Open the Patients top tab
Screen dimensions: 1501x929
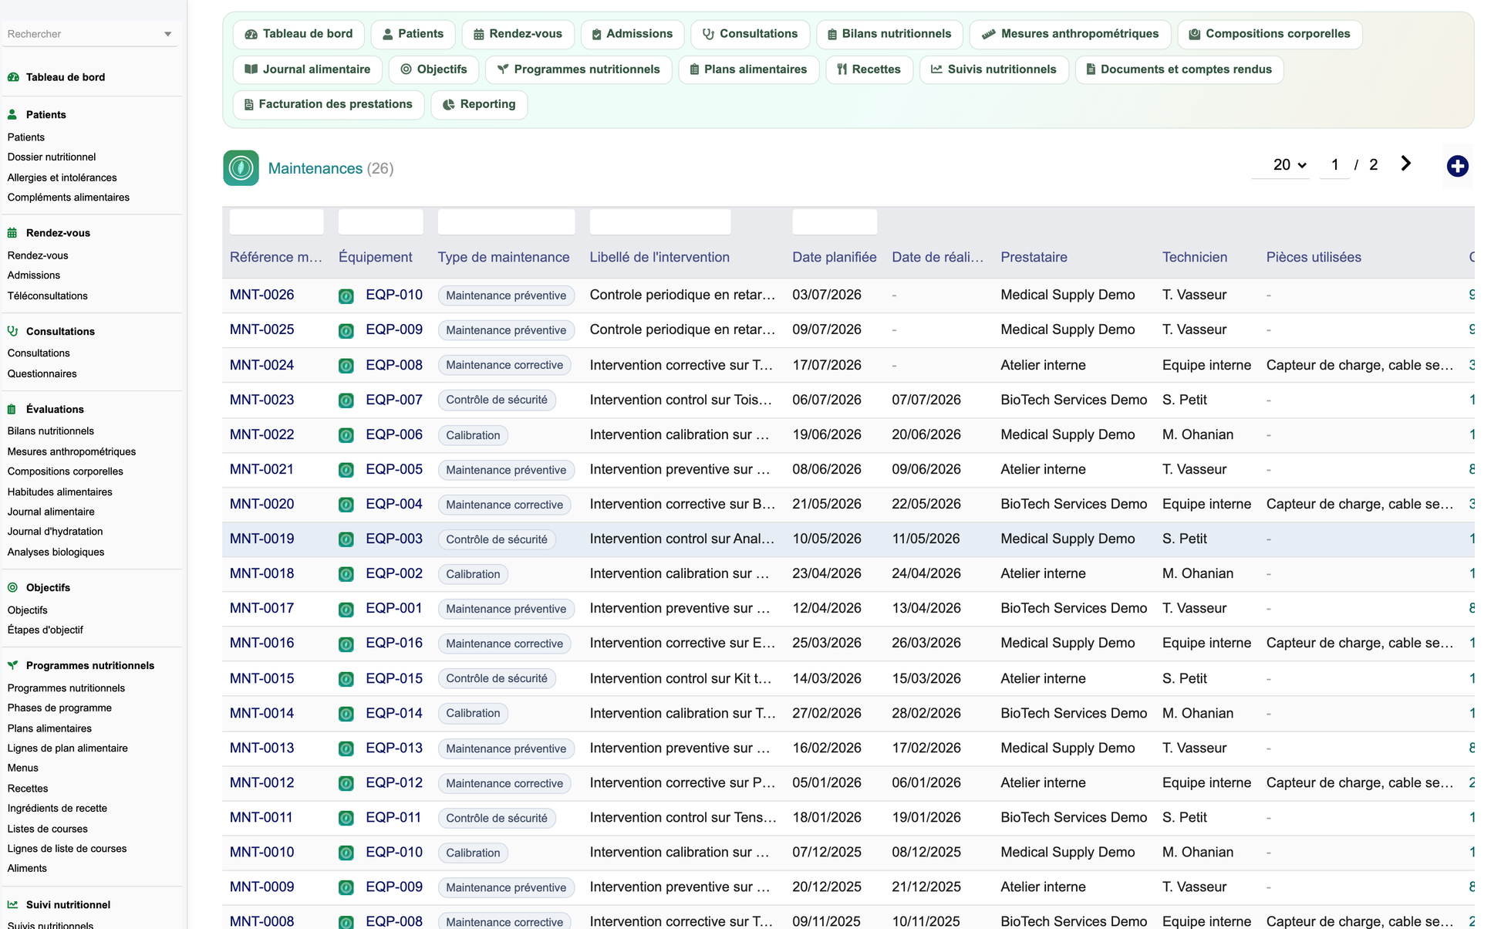(413, 34)
